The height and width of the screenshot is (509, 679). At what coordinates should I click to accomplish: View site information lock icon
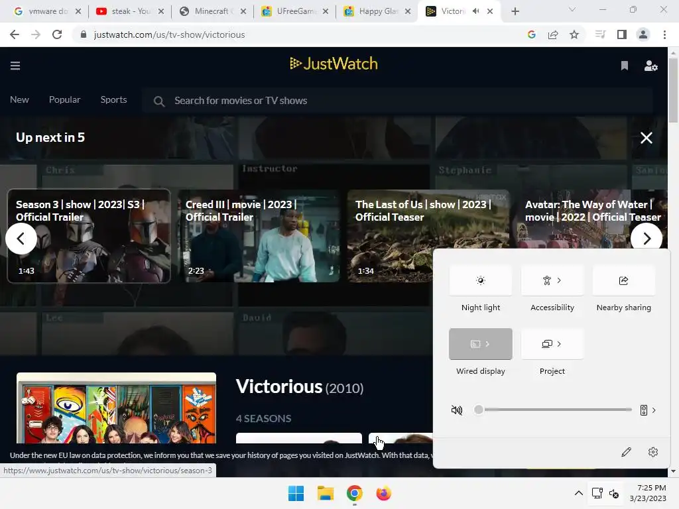83,34
